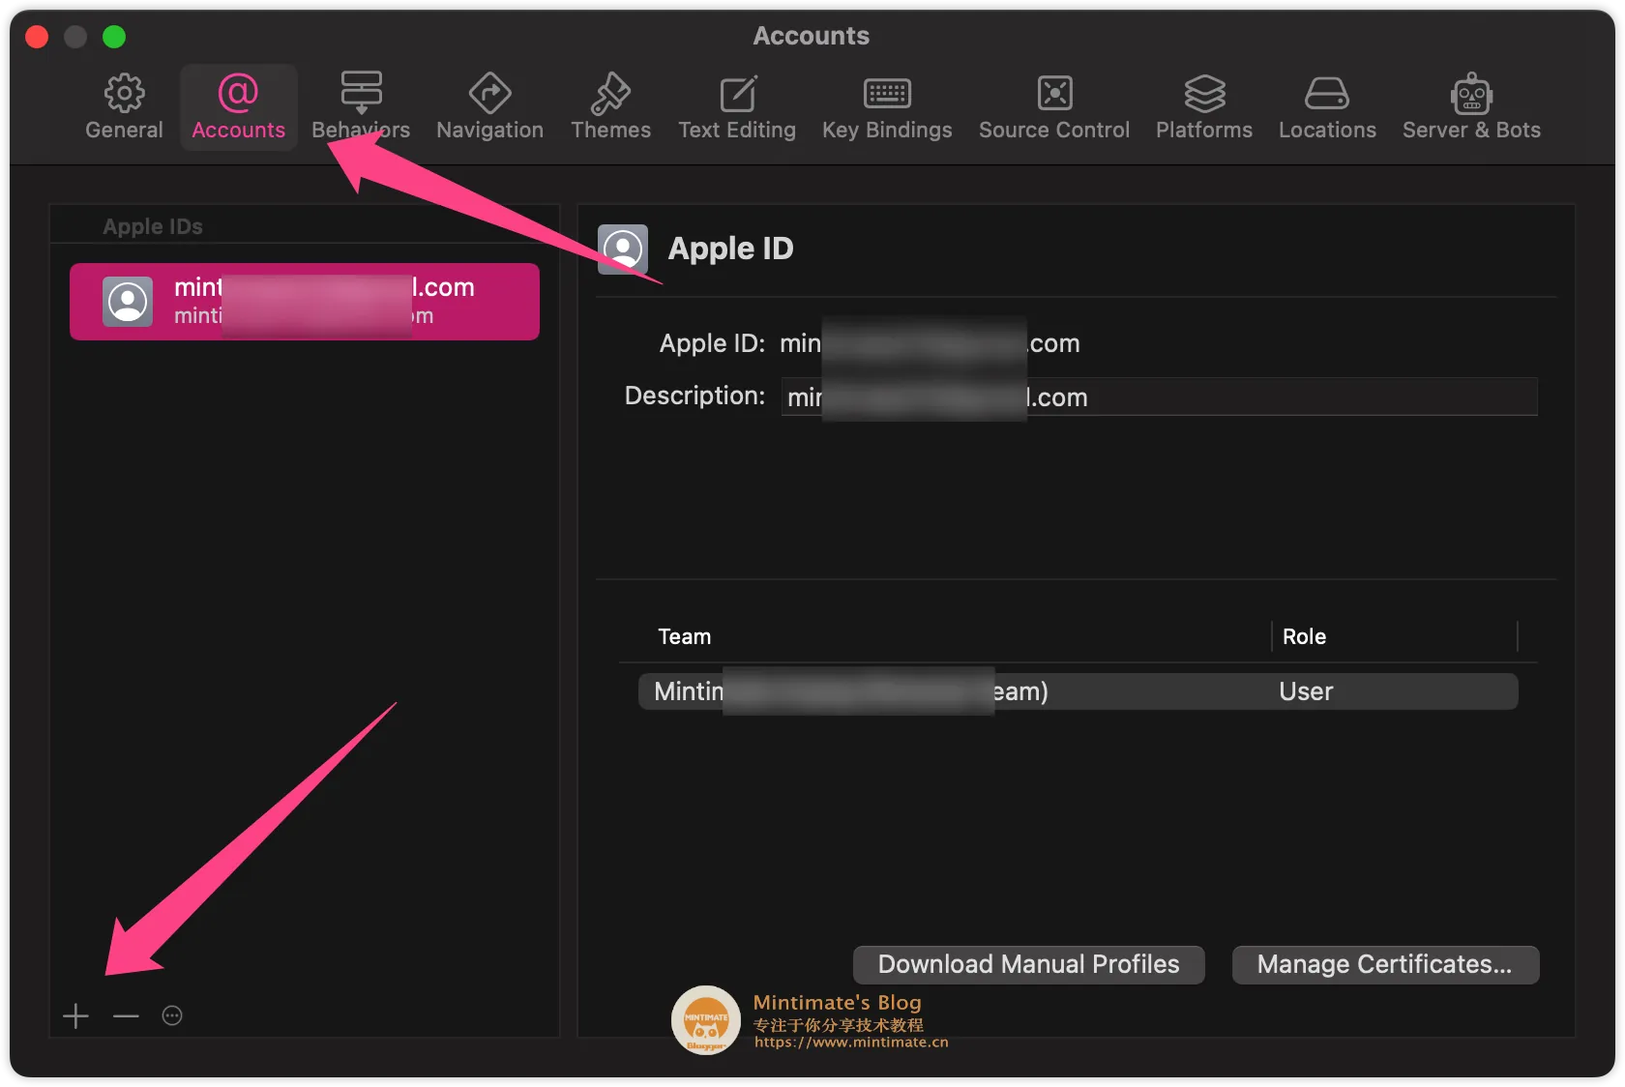This screenshot has width=1625, height=1087.
Task: Click the Apple ID email value text
Action: [930, 343]
